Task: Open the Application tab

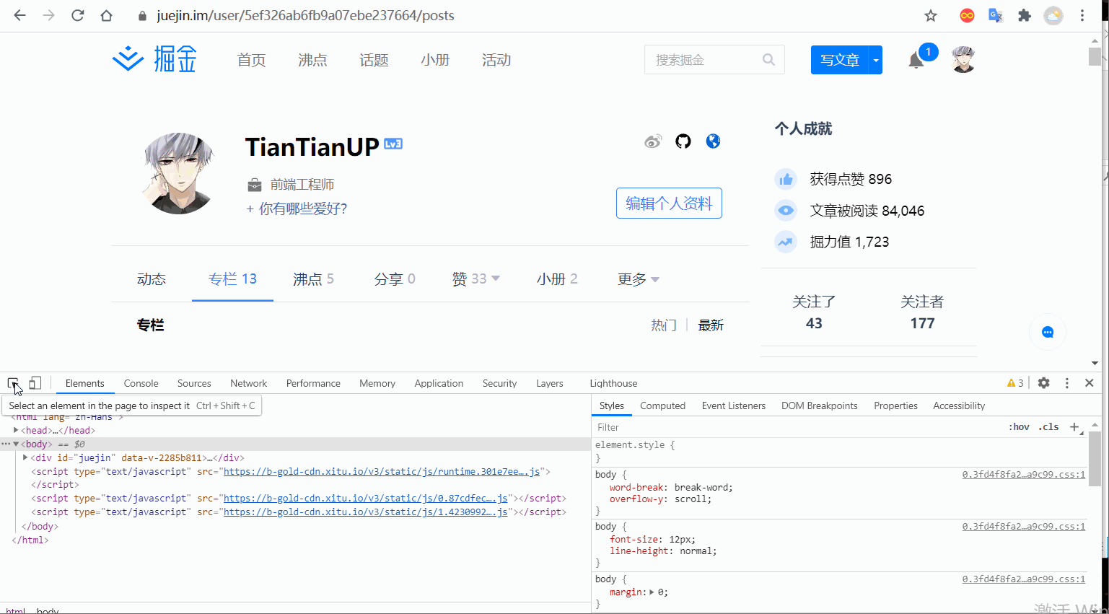Action: click(439, 383)
